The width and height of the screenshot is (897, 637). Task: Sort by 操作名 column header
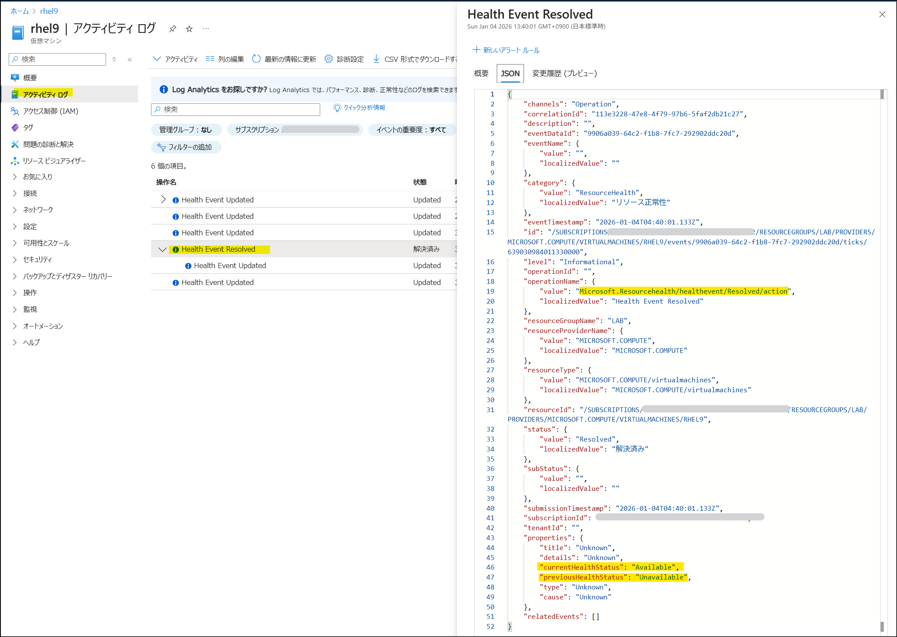click(166, 182)
